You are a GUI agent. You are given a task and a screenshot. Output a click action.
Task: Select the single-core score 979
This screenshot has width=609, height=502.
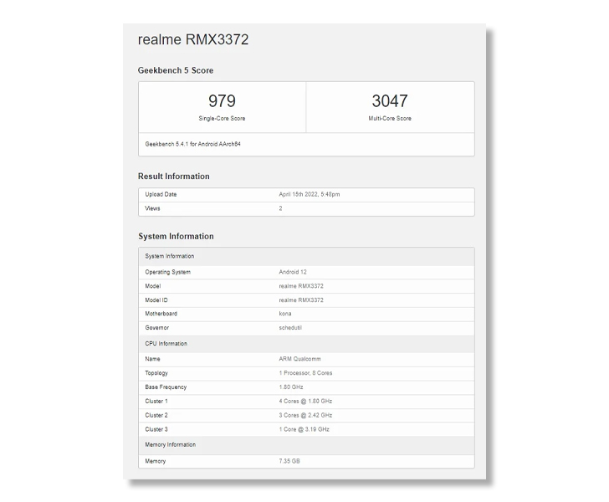click(222, 101)
